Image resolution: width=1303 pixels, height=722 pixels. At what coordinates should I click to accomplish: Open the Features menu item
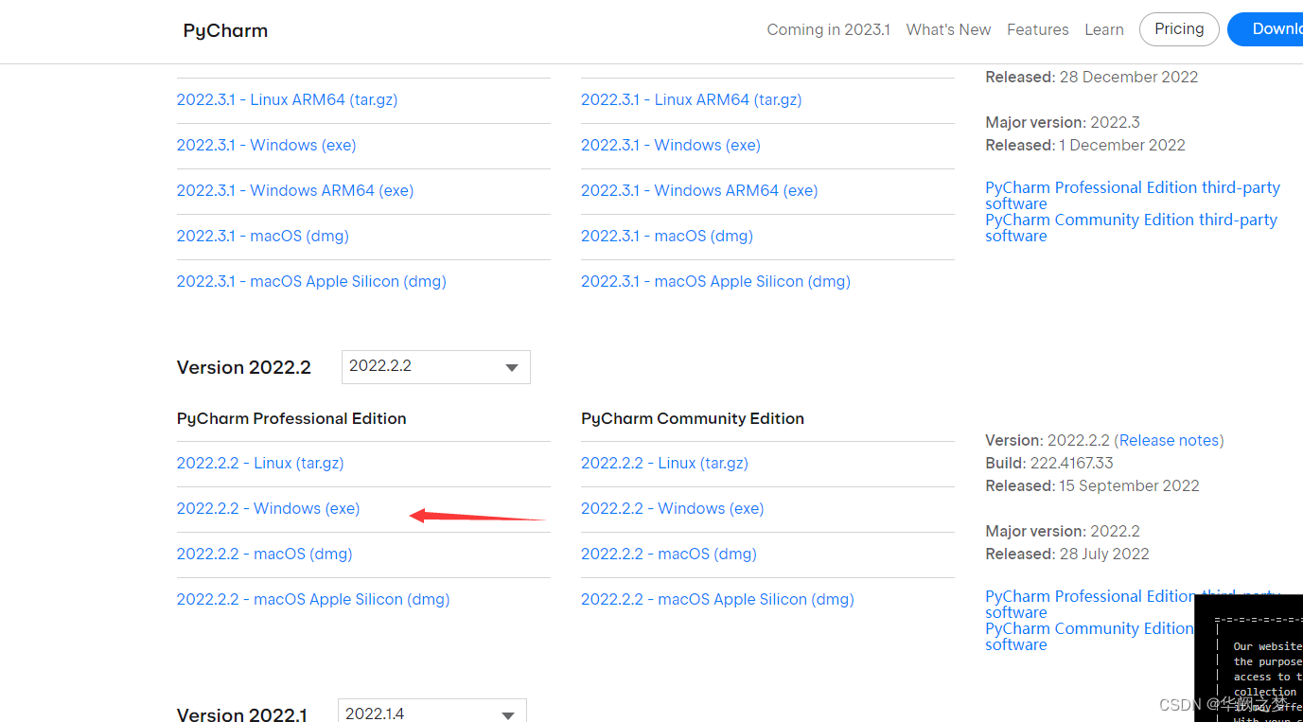[x=1038, y=29]
